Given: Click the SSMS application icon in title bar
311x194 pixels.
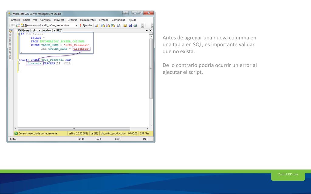Looking at the screenshot, I should (10, 14).
